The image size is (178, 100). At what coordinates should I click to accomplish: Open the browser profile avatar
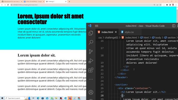pyautogui.click(x=173, y=5)
